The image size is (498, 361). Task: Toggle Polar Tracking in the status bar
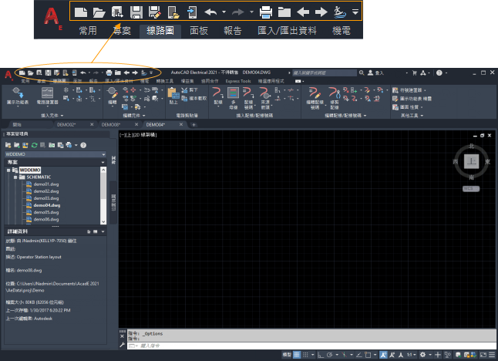330,355
